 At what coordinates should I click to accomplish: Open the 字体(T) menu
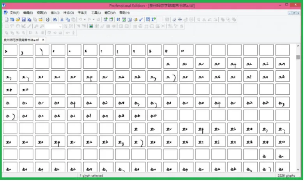[82, 13]
